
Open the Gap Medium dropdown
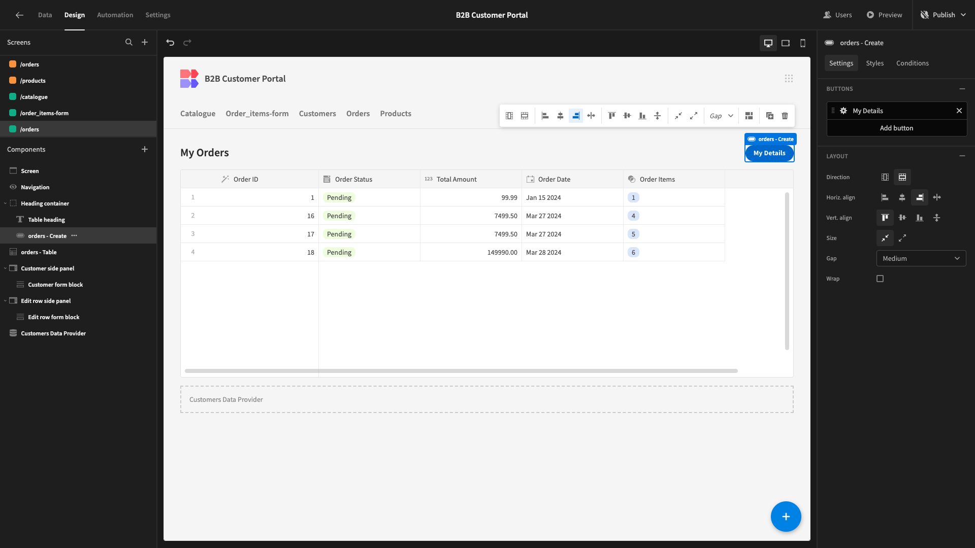(921, 258)
